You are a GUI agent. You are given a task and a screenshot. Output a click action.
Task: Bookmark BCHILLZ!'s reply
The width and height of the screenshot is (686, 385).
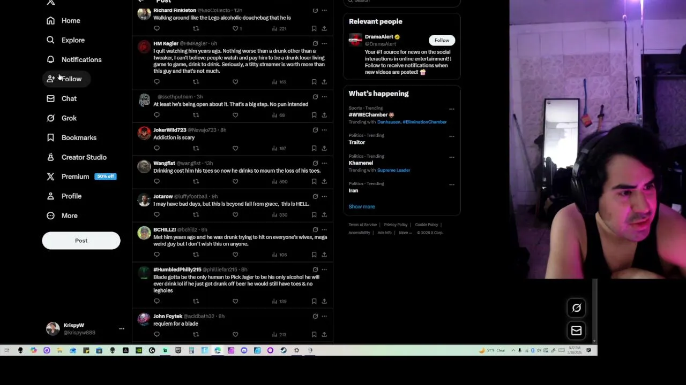tap(314, 255)
